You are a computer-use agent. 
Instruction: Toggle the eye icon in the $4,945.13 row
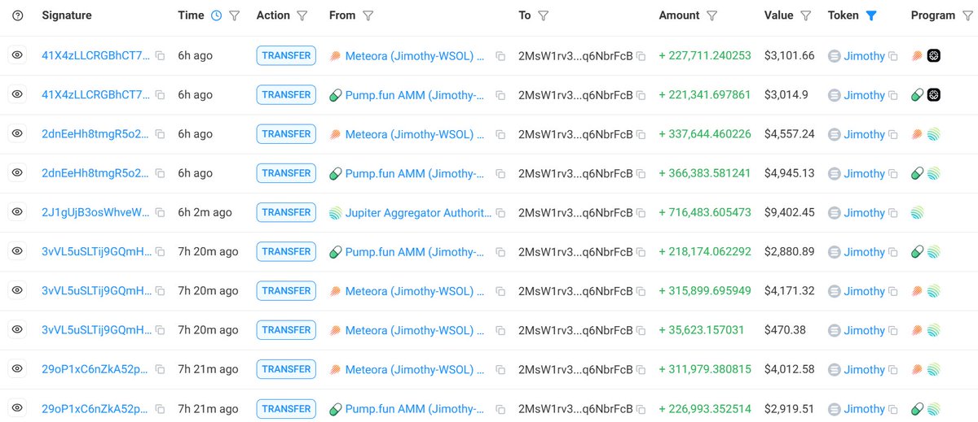click(17, 172)
